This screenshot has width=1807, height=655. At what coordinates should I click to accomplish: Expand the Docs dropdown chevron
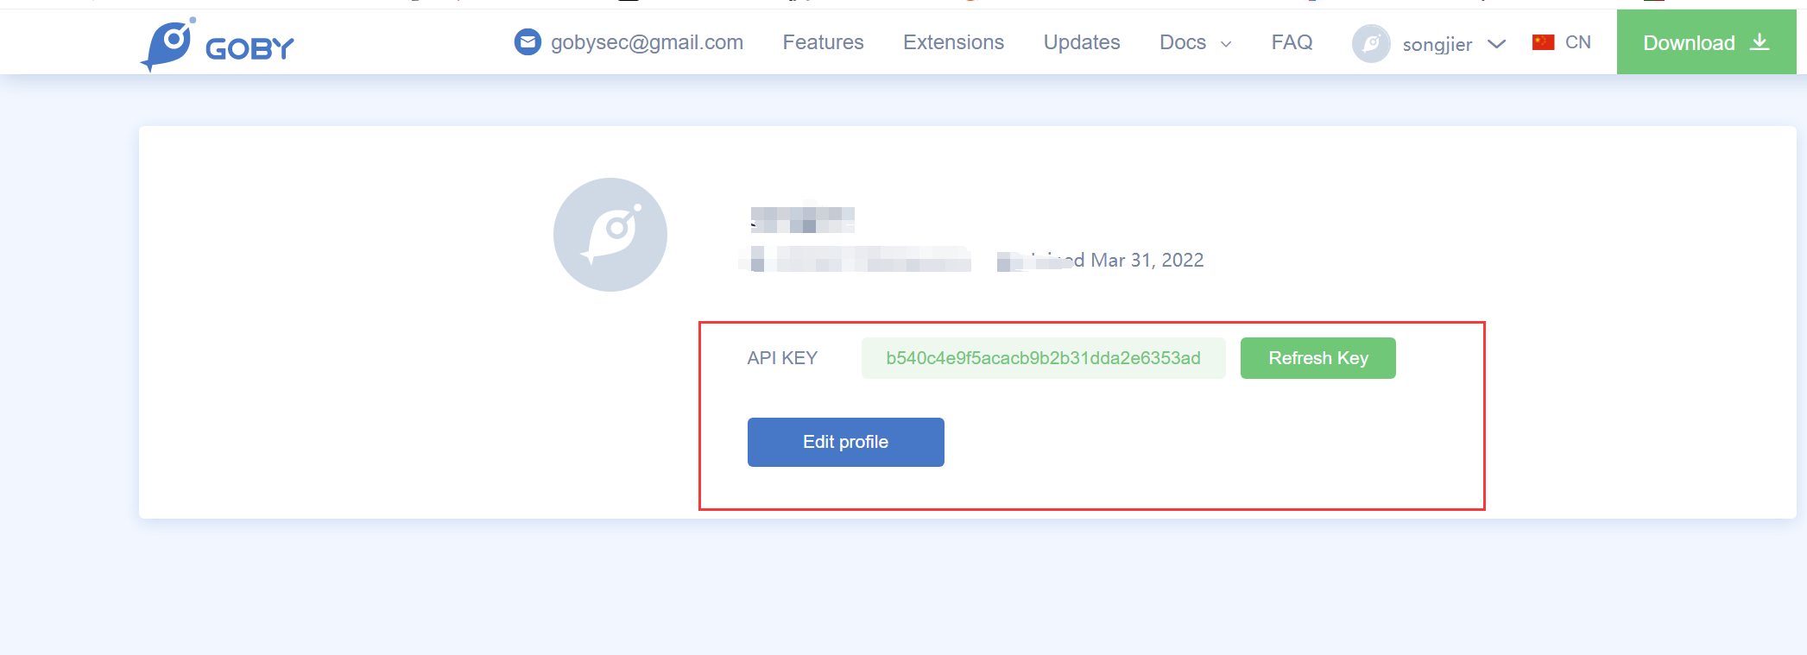(1226, 44)
